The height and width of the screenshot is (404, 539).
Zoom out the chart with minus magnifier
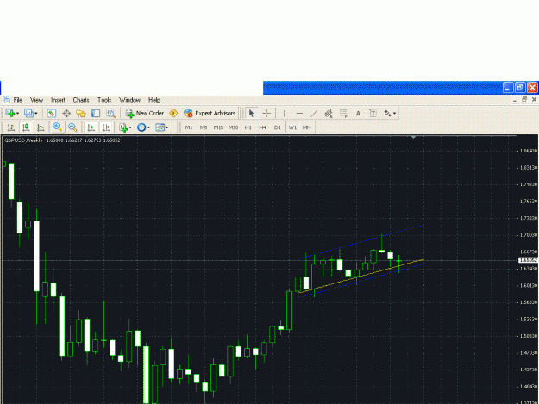pyautogui.click(x=72, y=127)
